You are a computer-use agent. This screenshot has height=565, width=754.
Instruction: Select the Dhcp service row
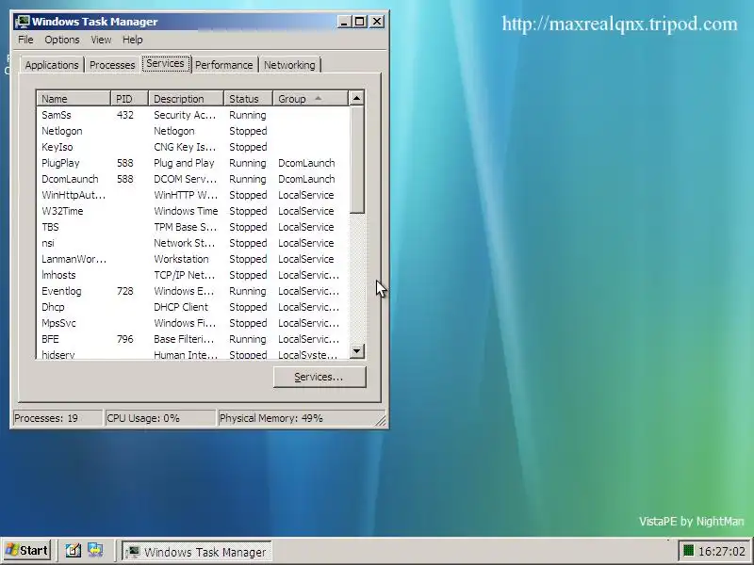click(x=192, y=308)
